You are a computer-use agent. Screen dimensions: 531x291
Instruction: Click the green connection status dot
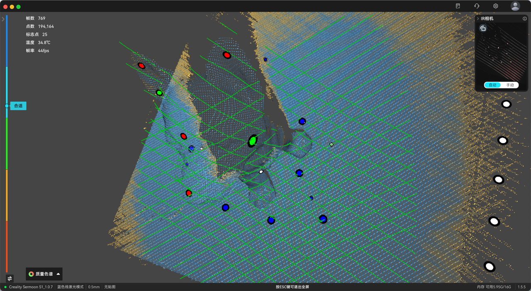point(5,286)
